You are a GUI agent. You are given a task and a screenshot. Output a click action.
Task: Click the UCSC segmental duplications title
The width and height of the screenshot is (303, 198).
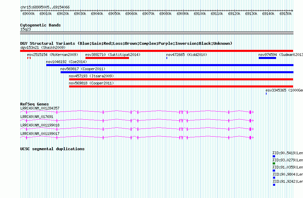[52, 149]
